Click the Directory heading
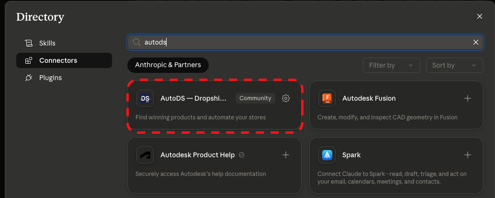495x198 pixels. tap(40, 17)
